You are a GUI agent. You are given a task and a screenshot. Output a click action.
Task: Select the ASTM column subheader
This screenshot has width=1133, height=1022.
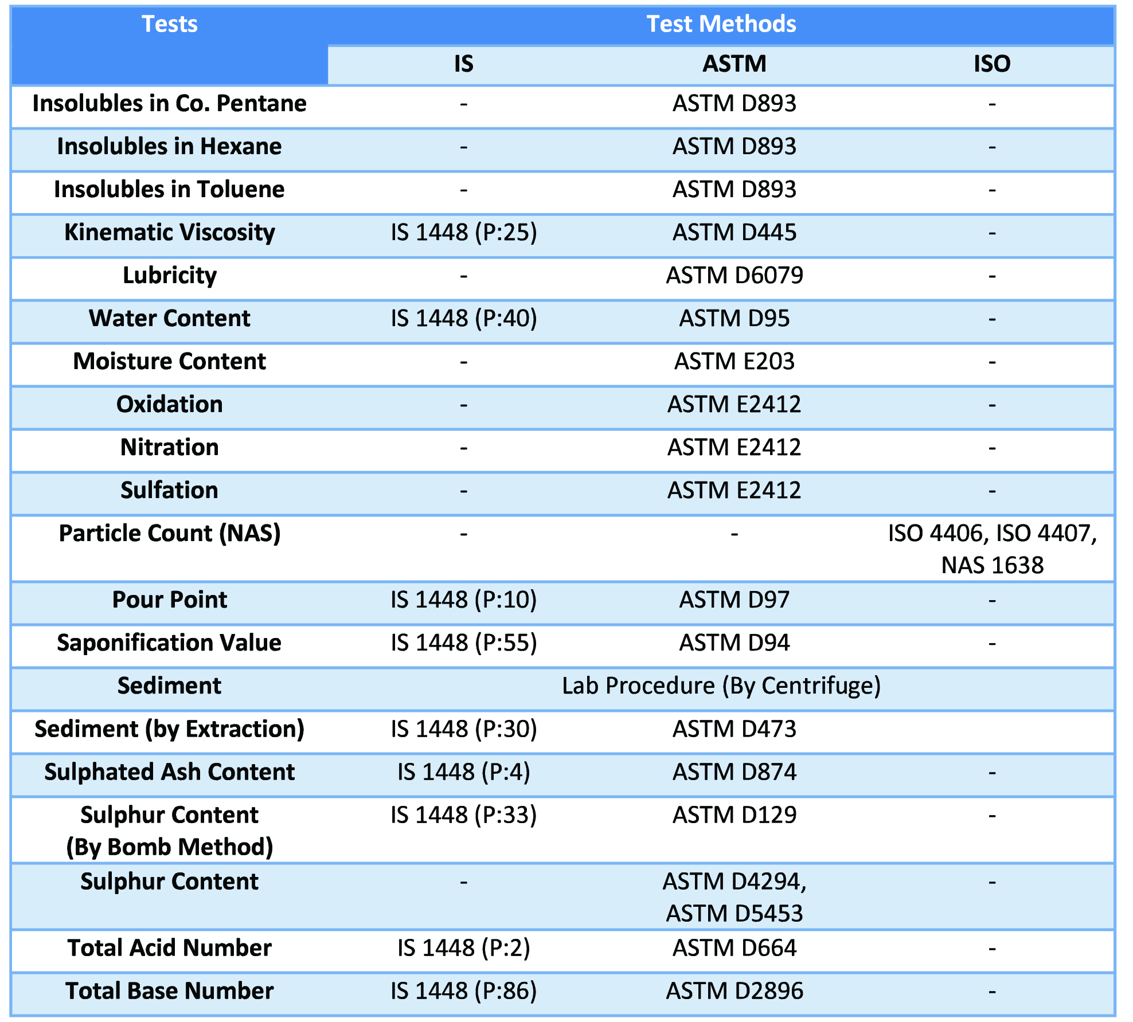(734, 64)
